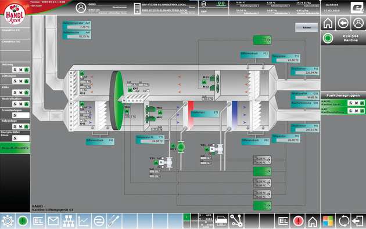
Task: Click the logout exit-arrow icon at bottom right
Action: [x=358, y=221]
